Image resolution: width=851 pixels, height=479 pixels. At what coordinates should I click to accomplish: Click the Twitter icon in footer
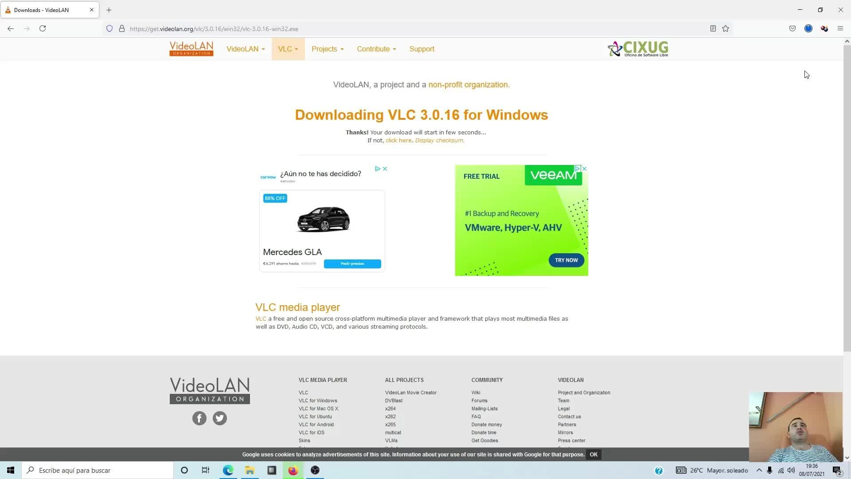[220, 418]
